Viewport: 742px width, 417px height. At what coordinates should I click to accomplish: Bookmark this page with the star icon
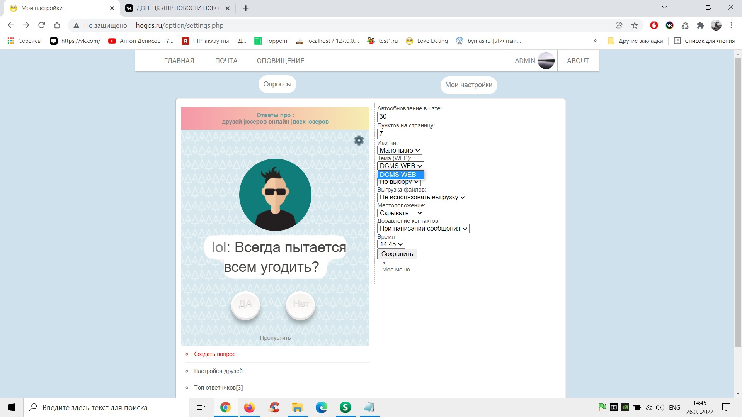point(635,25)
